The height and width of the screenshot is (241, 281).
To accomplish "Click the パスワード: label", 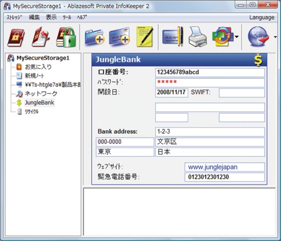I will [110, 82].
